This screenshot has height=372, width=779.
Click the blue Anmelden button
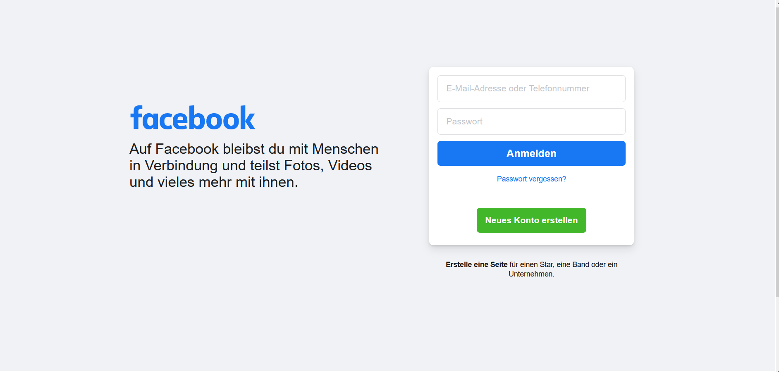[531, 153]
